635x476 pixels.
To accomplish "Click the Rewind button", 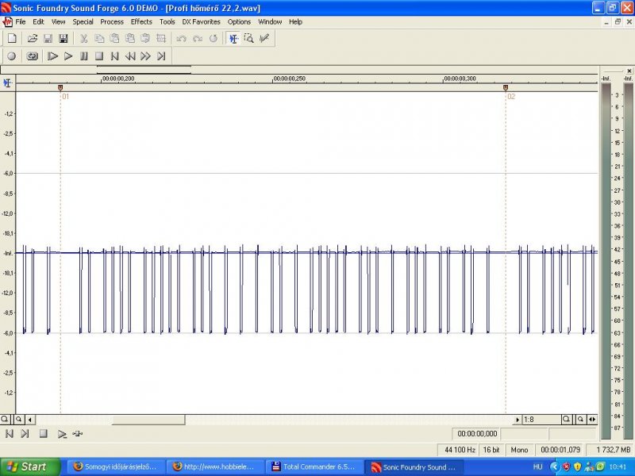I will coord(130,56).
